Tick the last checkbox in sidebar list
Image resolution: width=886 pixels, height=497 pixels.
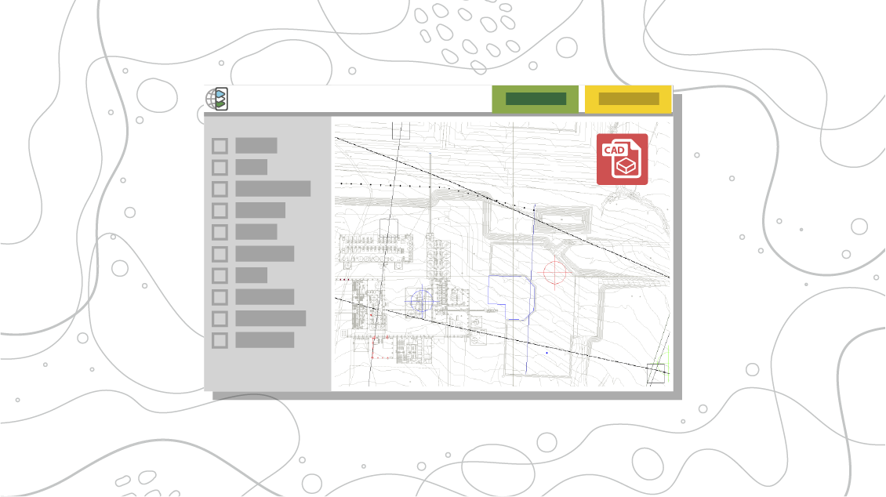[220, 340]
